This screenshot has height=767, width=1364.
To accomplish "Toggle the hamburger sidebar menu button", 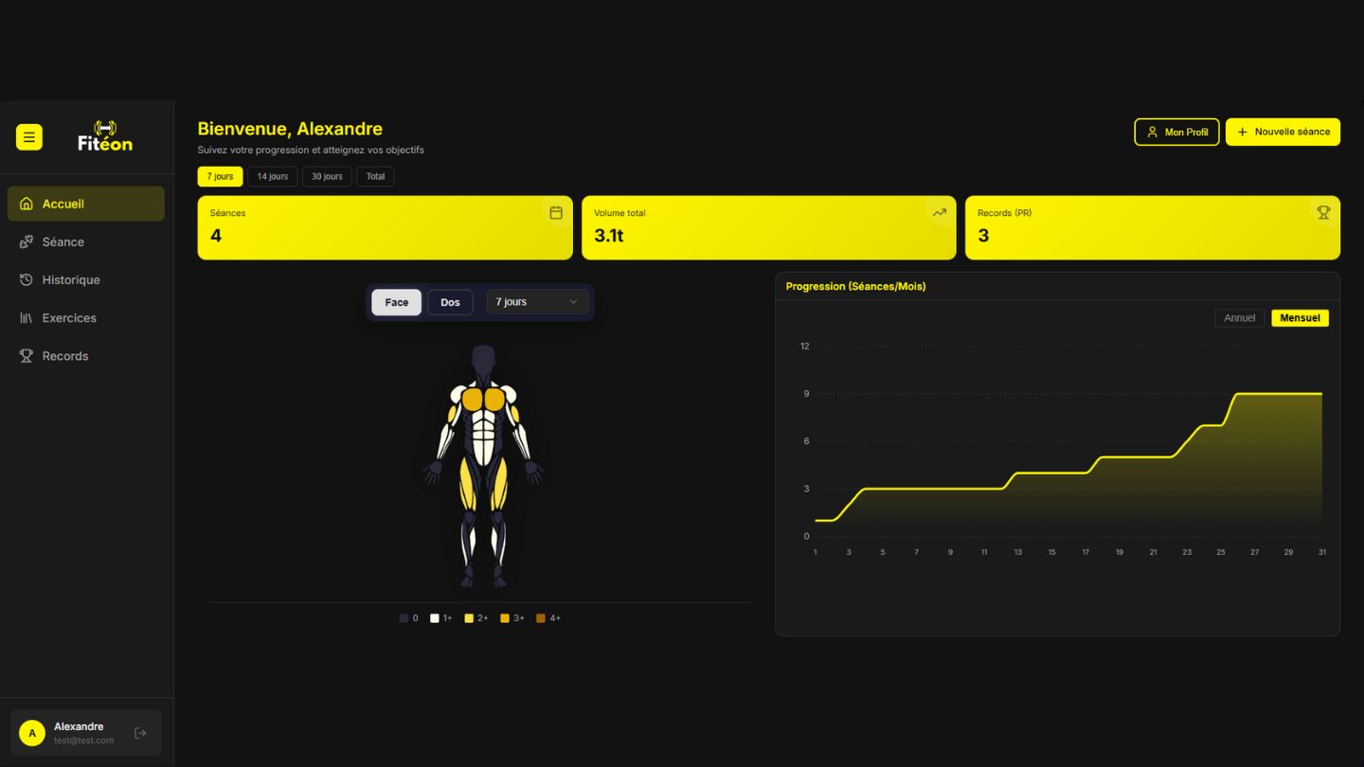I will tap(29, 137).
